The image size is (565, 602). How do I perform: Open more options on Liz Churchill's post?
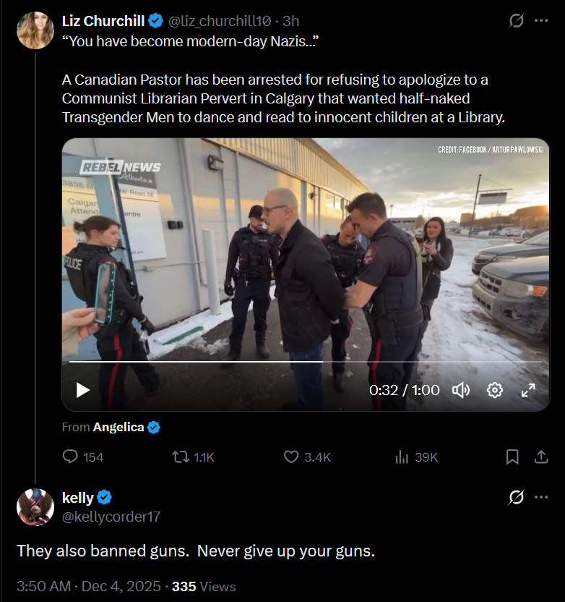click(541, 20)
